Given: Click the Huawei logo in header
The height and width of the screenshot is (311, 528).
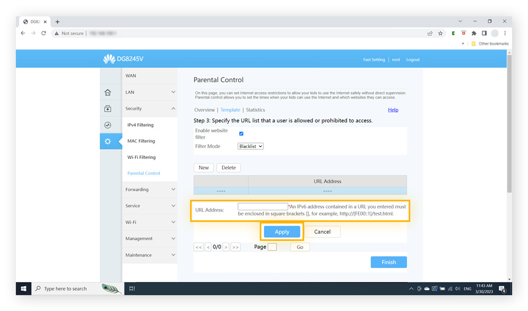Looking at the screenshot, I should point(109,59).
